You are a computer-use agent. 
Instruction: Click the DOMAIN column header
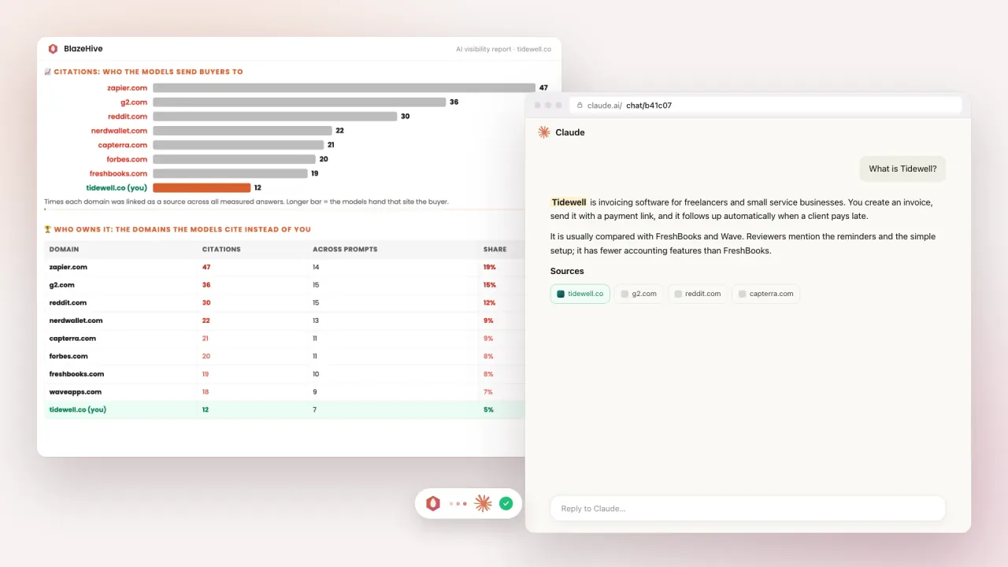64,250
